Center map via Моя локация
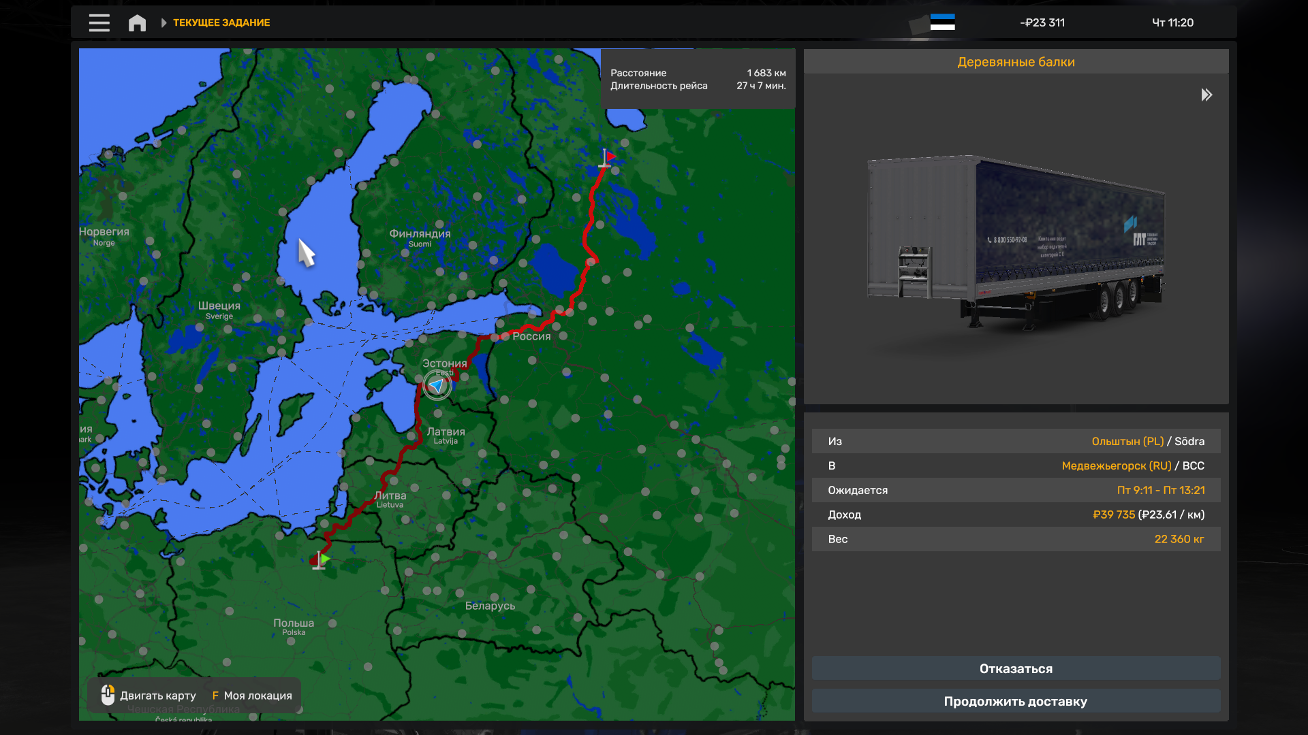Image resolution: width=1308 pixels, height=735 pixels. [x=252, y=696]
